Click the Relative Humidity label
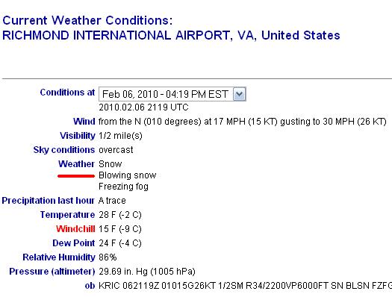The width and height of the screenshot is (392, 297). pyautogui.click(x=59, y=257)
